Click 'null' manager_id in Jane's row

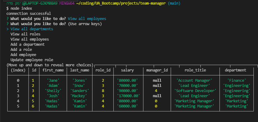point(157,81)
